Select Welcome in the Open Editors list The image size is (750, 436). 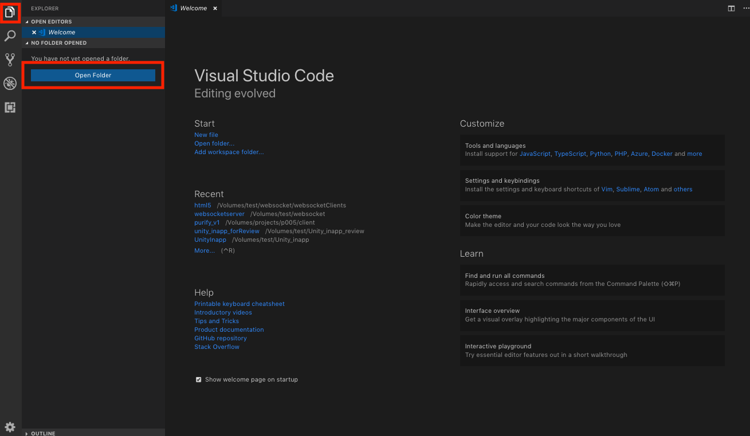pyautogui.click(x=93, y=33)
